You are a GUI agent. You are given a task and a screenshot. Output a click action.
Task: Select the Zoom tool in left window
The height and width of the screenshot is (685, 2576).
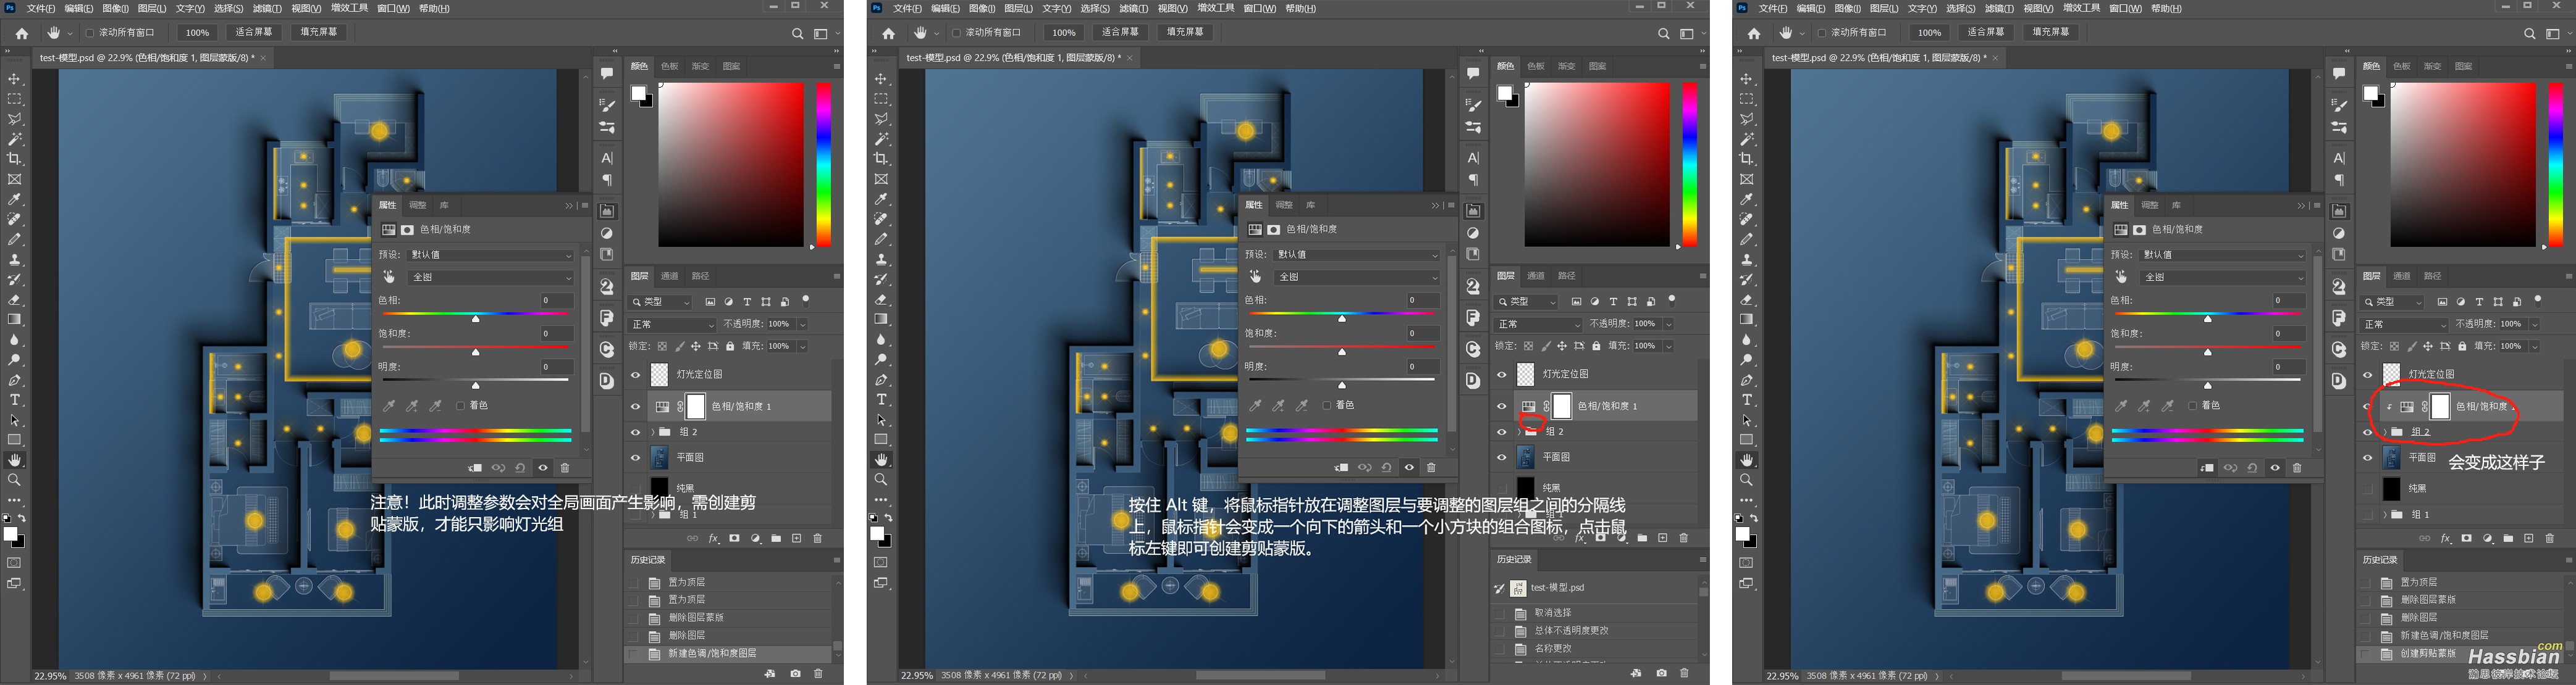(x=15, y=479)
